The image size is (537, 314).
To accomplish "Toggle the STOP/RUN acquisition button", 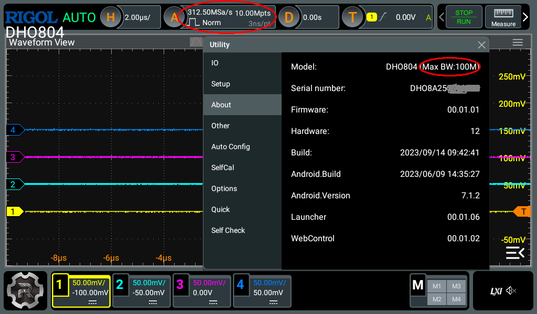I will pyautogui.click(x=464, y=17).
